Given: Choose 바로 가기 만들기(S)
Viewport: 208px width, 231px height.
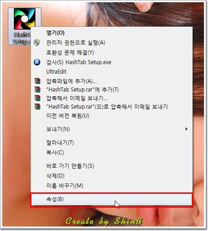Looking at the screenshot, I should click(x=70, y=166).
